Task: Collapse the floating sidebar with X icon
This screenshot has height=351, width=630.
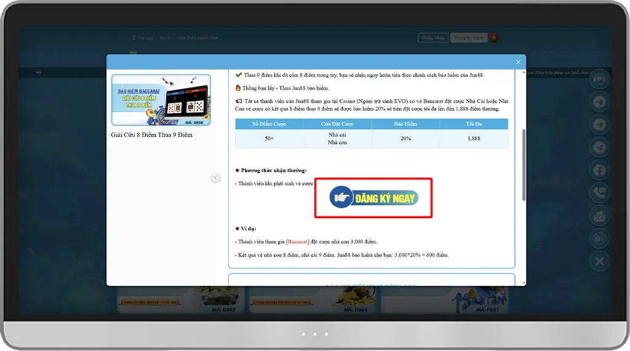Action: pos(599,261)
